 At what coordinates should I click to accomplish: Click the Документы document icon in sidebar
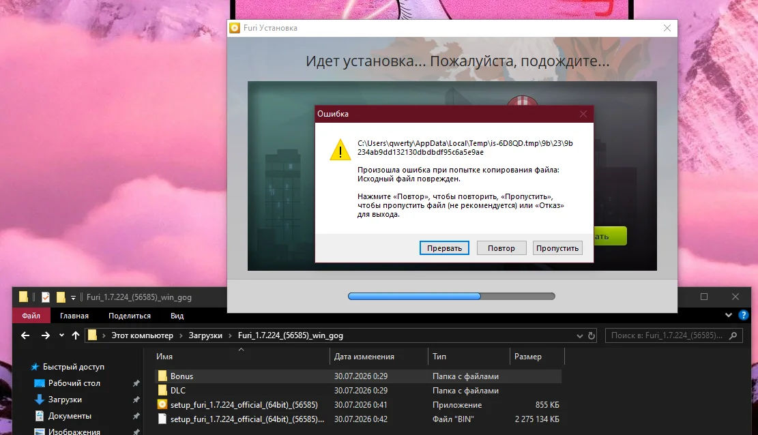[x=40, y=416]
